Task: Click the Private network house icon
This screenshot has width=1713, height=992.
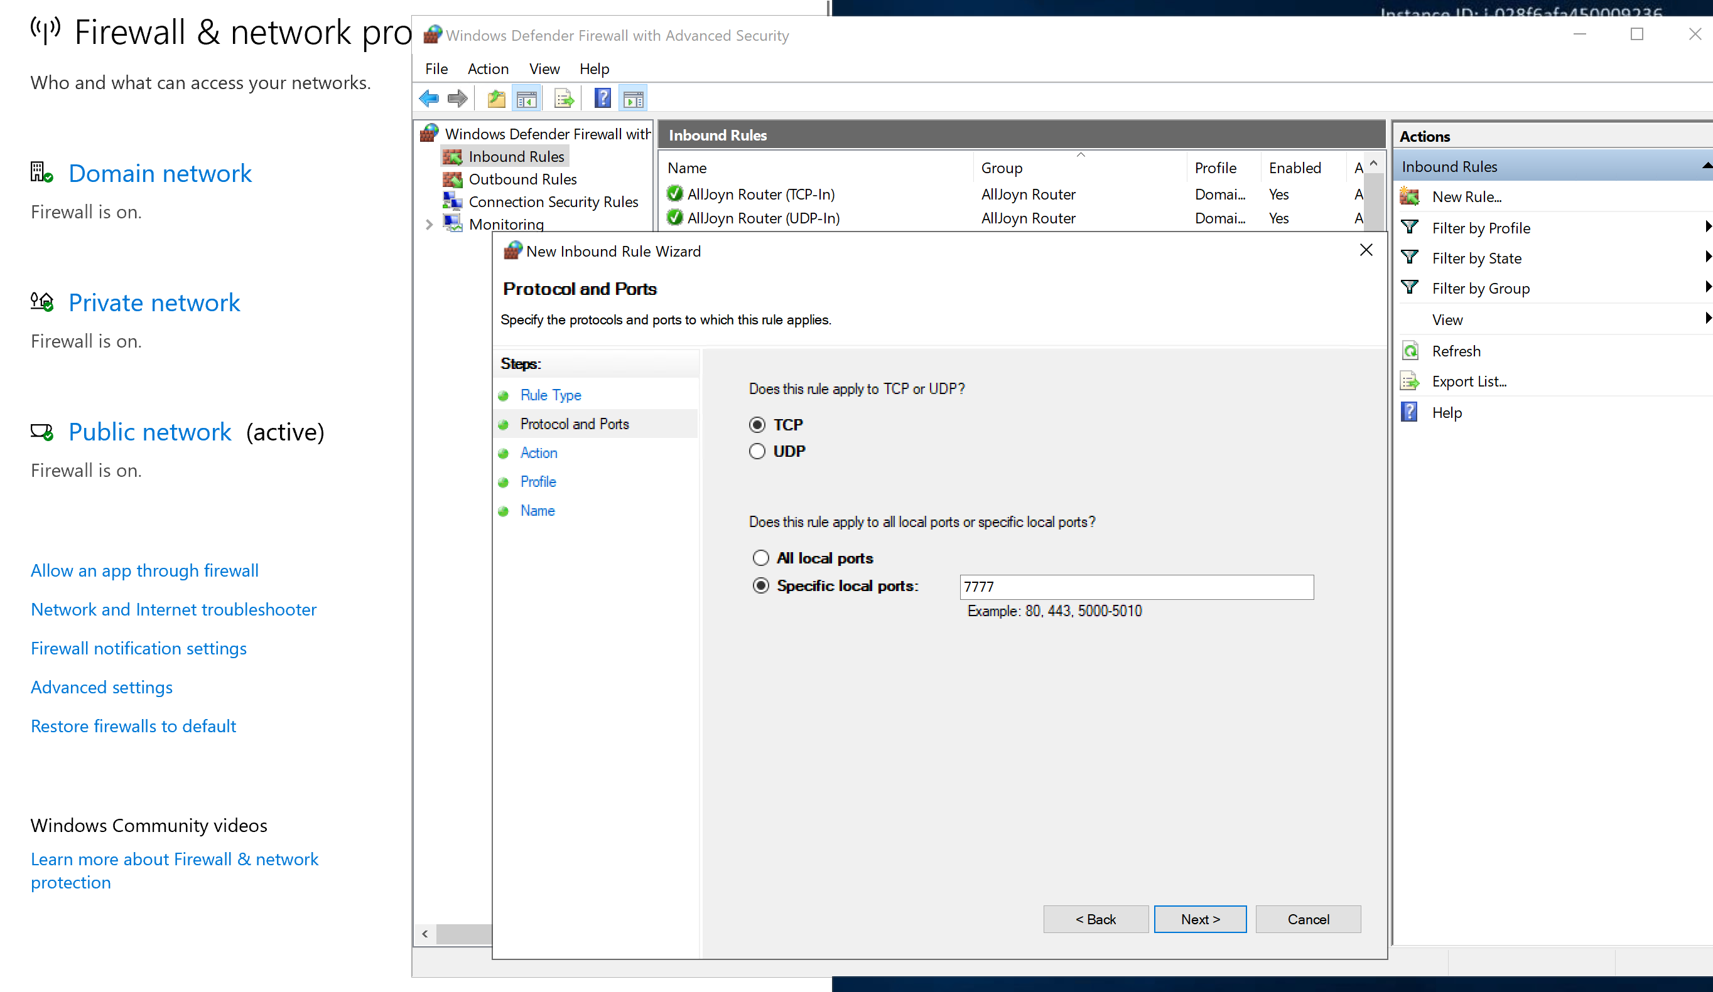Action: (41, 302)
